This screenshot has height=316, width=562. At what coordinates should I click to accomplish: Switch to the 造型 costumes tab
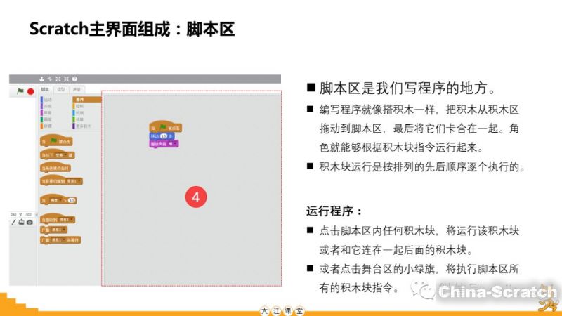point(61,89)
